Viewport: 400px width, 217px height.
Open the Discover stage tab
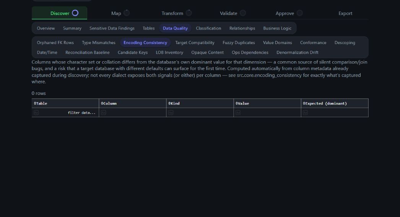tap(59, 13)
